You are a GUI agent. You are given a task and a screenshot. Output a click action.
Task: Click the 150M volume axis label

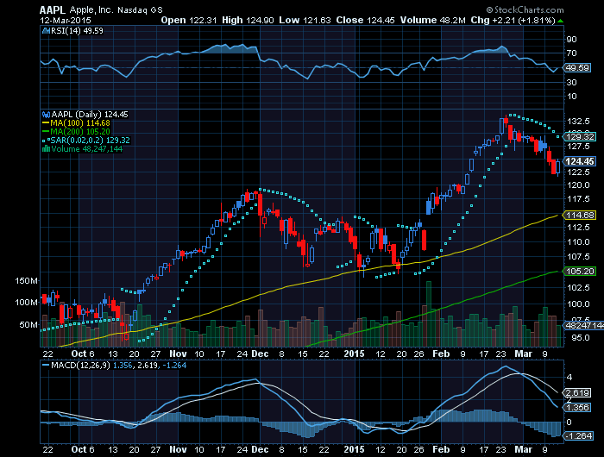tap(26, 281)
